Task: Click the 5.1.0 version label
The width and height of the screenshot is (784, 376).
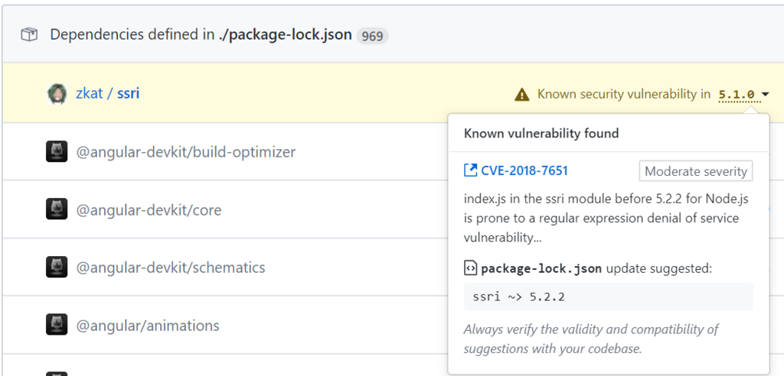Action: pos(737,95)
